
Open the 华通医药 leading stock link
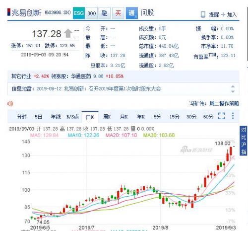(x=81, y=77)
